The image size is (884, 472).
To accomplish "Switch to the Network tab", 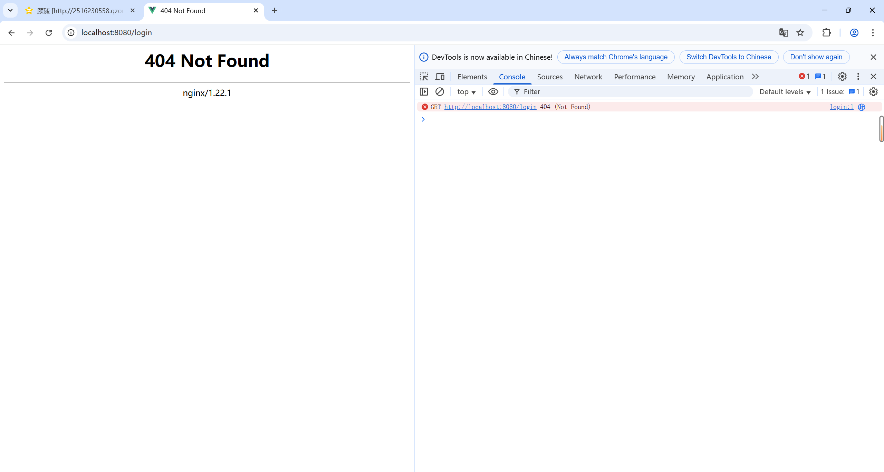I will (x=588, y=77).
